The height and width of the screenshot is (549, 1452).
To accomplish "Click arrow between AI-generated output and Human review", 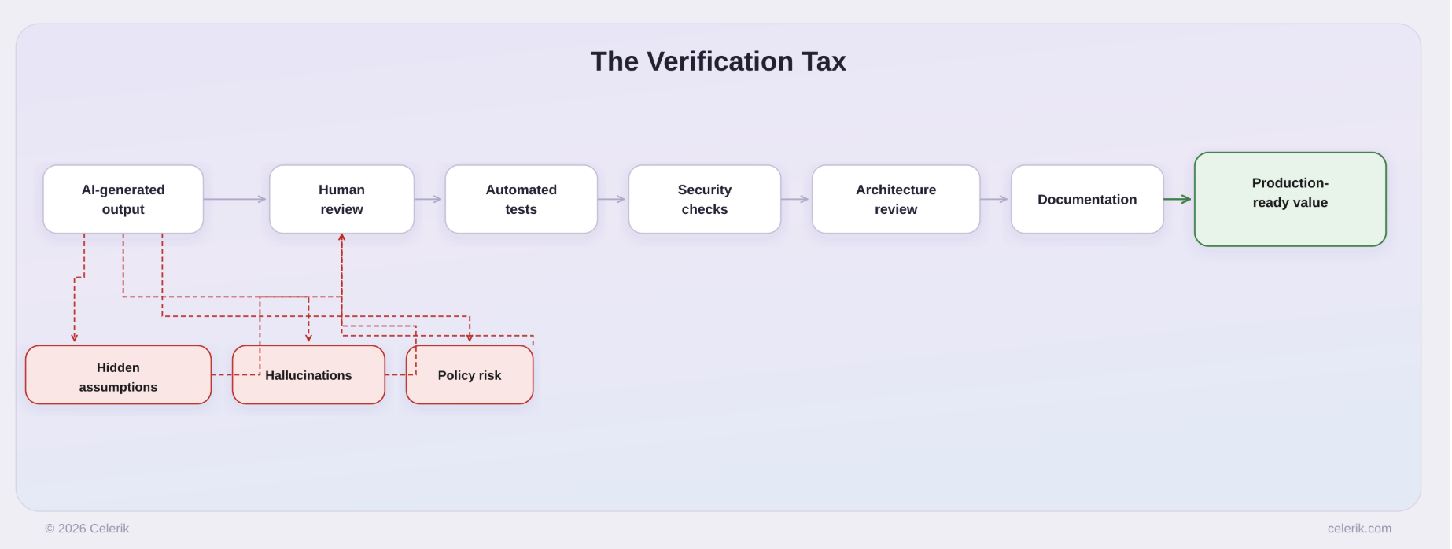I will pyautogui.click(x=235, y=199).
